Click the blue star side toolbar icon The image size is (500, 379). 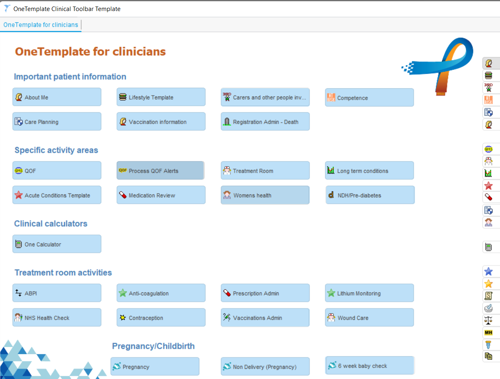[488, 272]
